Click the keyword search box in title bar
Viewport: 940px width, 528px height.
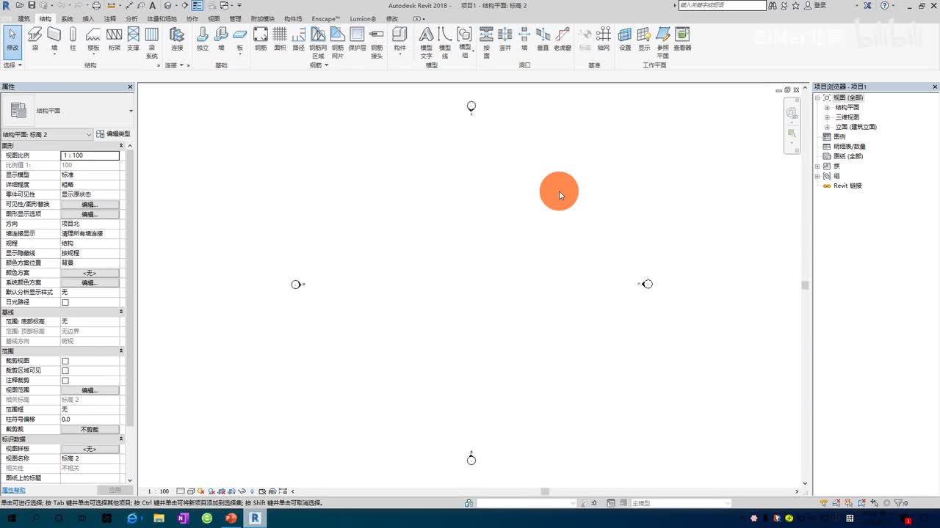(x=722, y=5)
